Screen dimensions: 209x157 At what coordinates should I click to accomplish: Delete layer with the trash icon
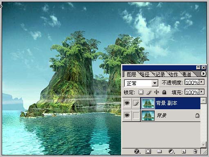coord(195,151)
